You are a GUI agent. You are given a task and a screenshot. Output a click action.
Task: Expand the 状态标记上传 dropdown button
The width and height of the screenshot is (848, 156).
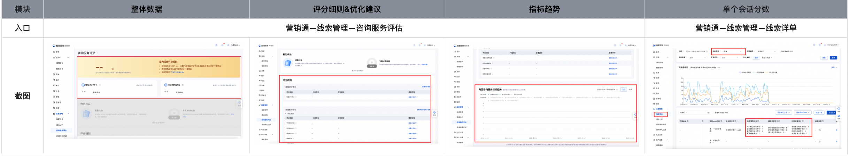point(783,112)
